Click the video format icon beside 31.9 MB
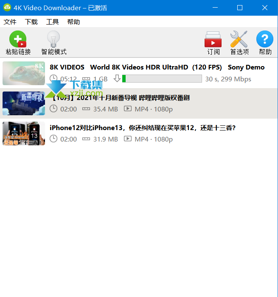 coord(128,139)
